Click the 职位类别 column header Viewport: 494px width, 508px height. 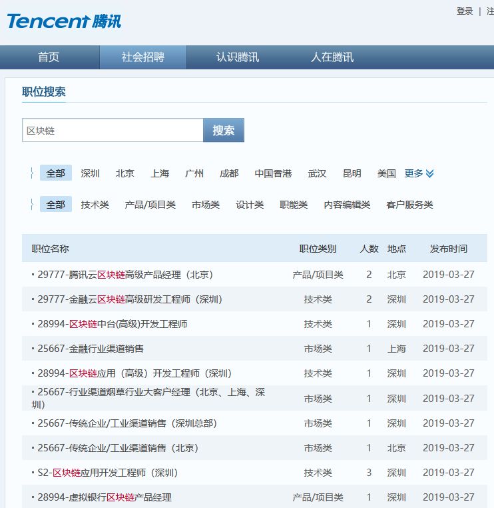(x=318, y=249)
